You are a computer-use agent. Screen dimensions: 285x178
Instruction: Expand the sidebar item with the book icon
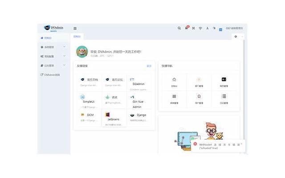(54, 65)
